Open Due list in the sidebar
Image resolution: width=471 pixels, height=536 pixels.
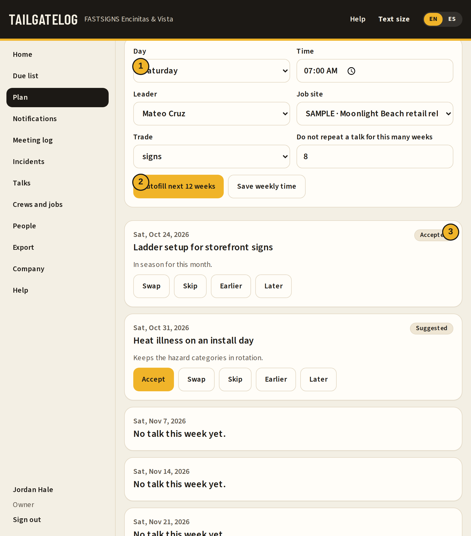click(x=58, y=76)
